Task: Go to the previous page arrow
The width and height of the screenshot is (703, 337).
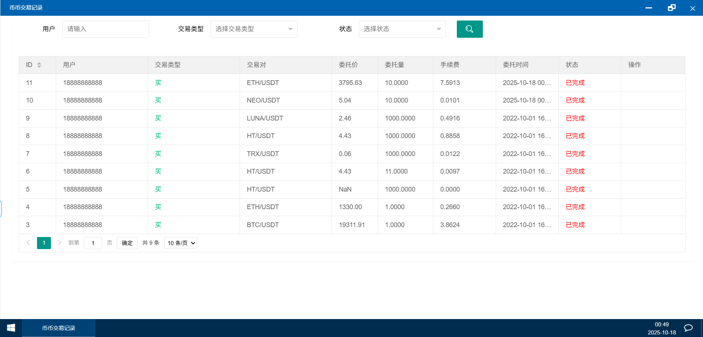Action: click(28, 243)
